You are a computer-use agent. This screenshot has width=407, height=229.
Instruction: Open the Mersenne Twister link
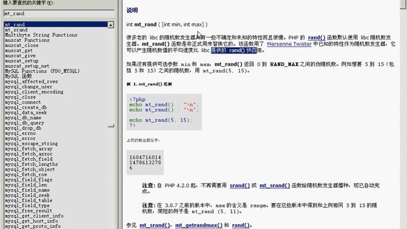(x=289, y=44)
